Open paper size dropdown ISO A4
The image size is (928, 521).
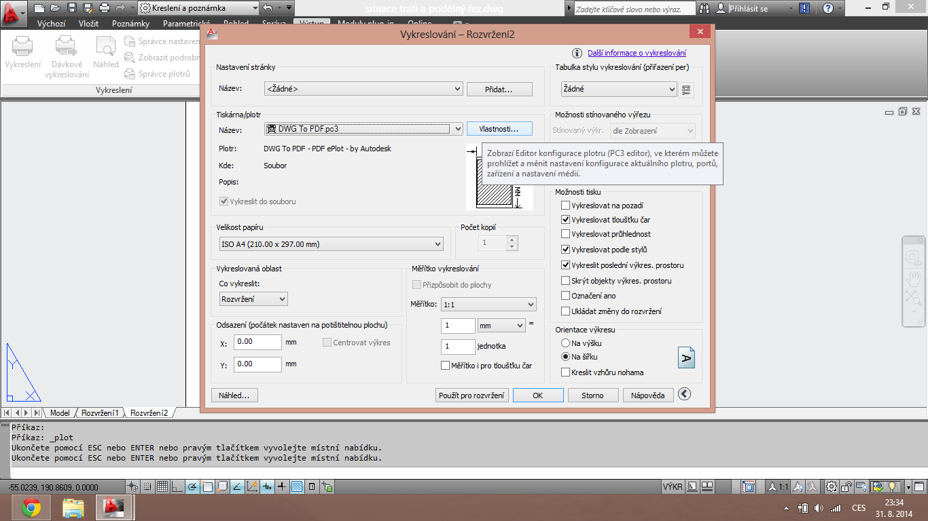tap(331, 244)
